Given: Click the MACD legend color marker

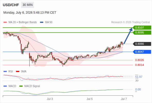Looking at the screenshot, I should (5, 86).
